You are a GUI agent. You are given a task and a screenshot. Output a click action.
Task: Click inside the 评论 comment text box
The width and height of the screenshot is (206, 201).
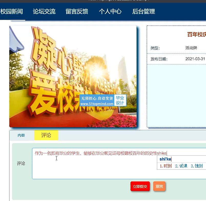pyautogui.click(x=119, y=164)
